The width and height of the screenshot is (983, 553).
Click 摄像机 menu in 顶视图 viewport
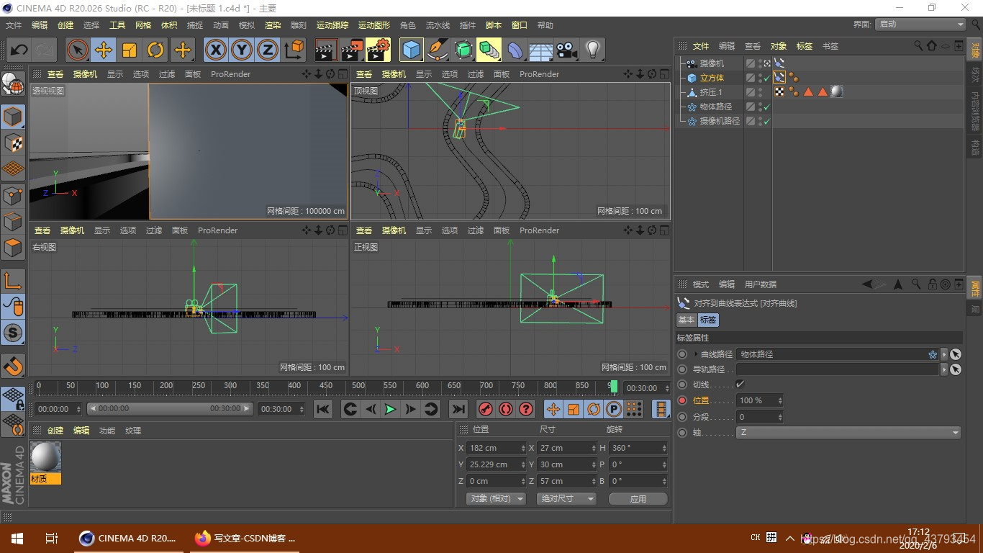[394, 74]
